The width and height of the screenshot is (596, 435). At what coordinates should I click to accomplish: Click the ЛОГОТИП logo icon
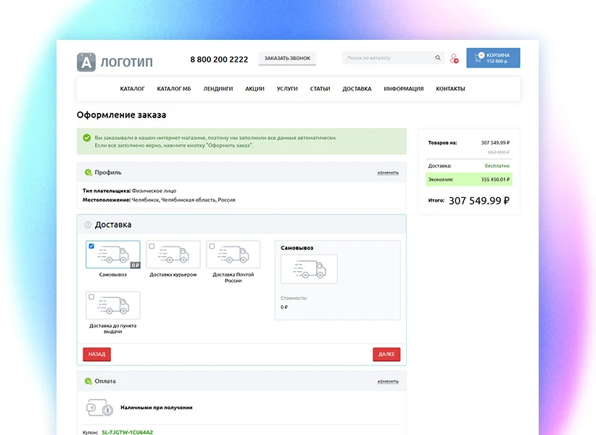click(x=86, y=62)
